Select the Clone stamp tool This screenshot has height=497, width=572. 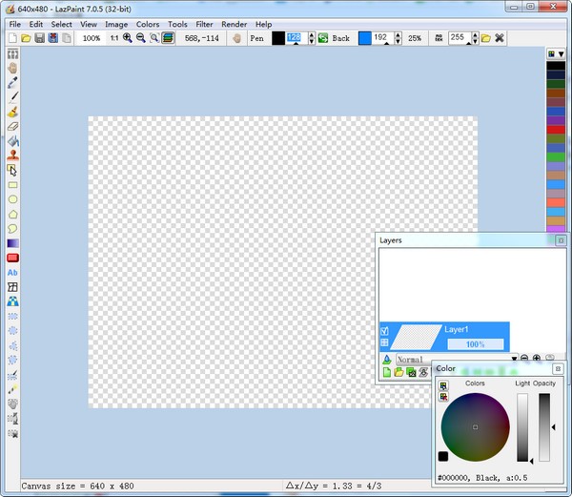coord(13,155)
